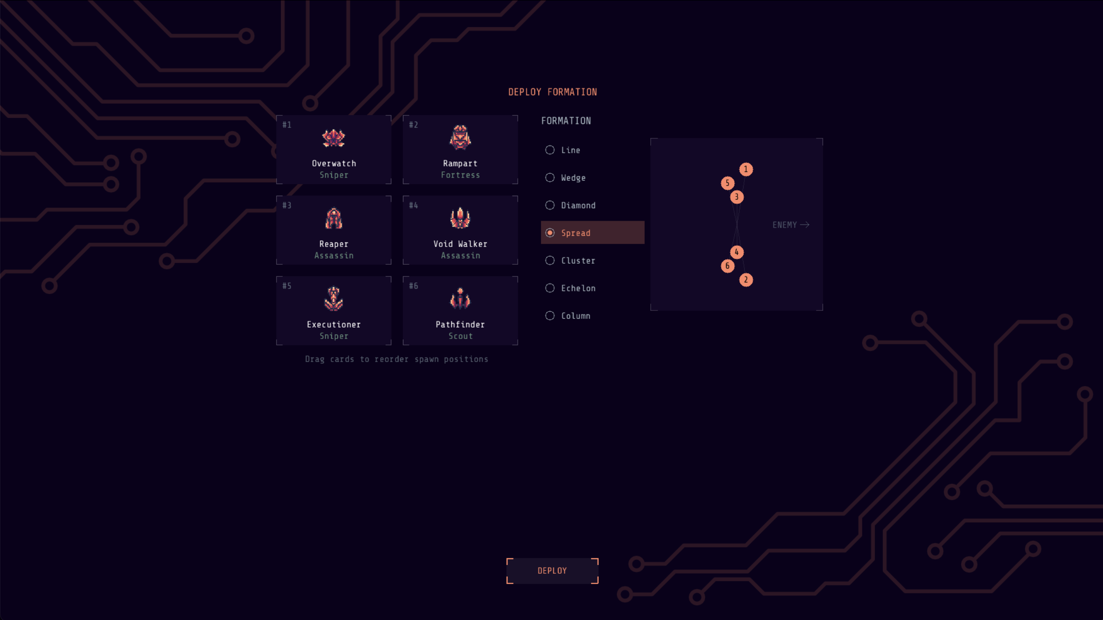Click the "#2" slot number label
The image size is (1103, 620).
(x=413, y=125)
